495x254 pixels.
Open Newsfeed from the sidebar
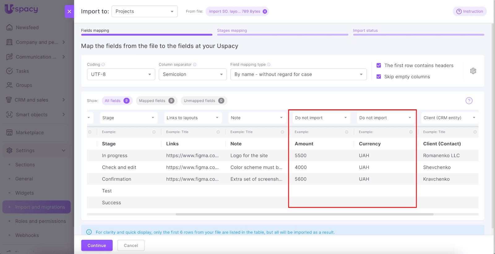click(27, 28)
